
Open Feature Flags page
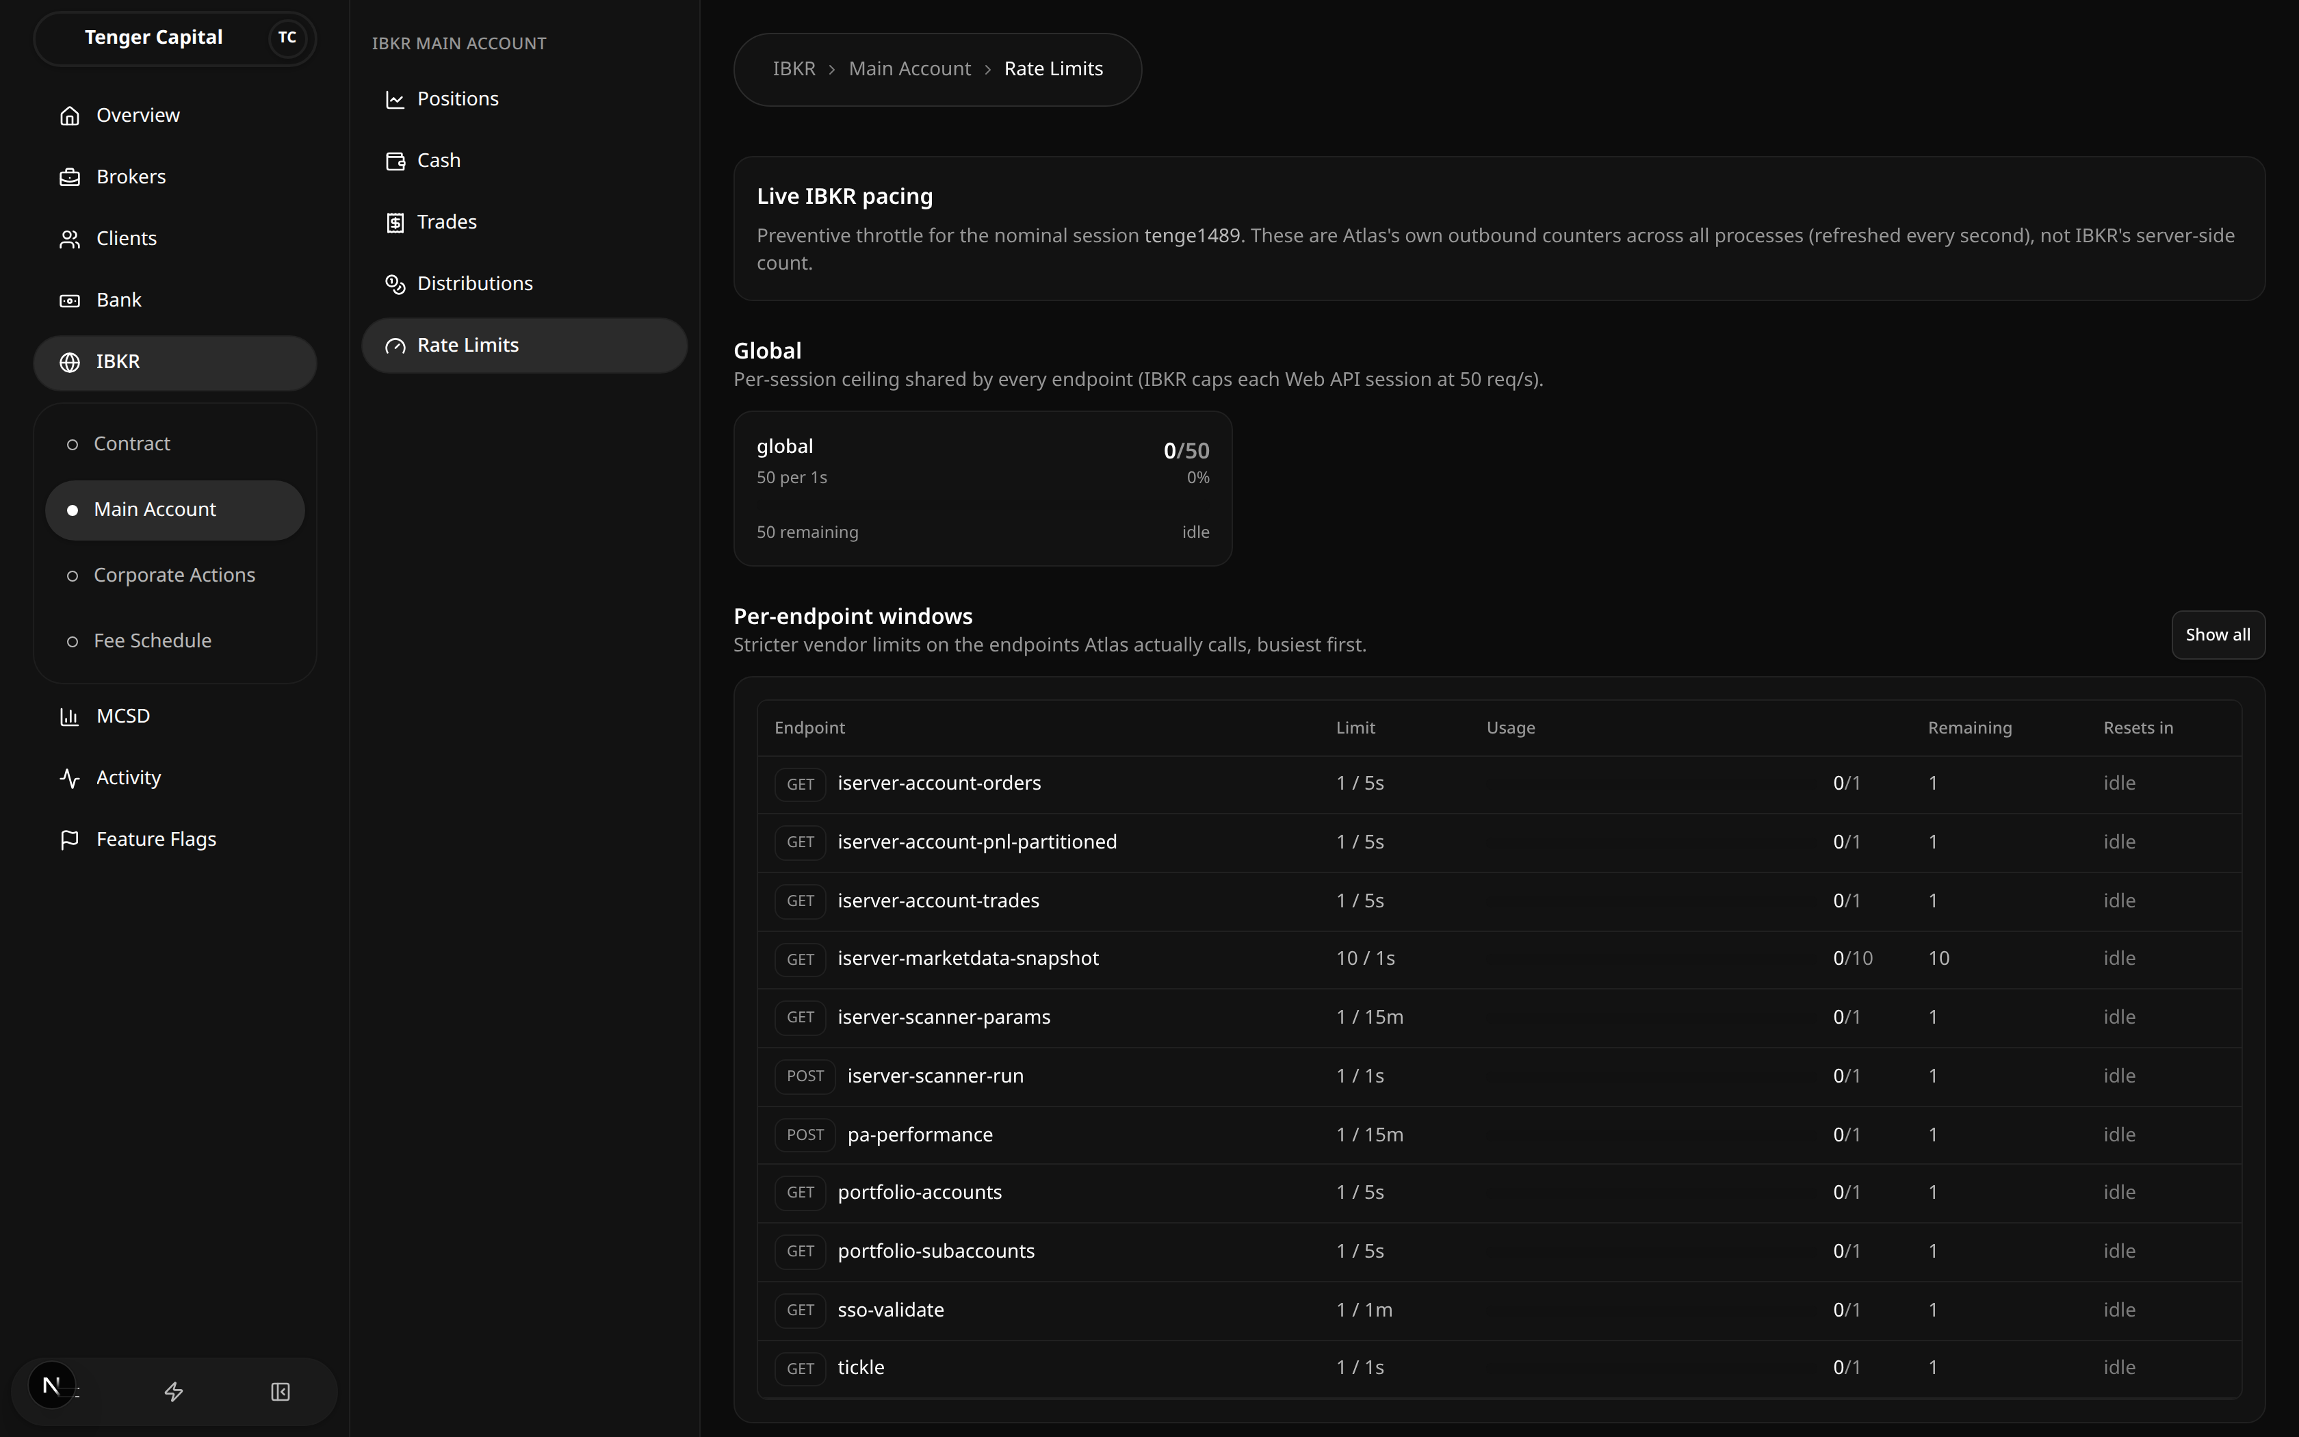[174, 839]
